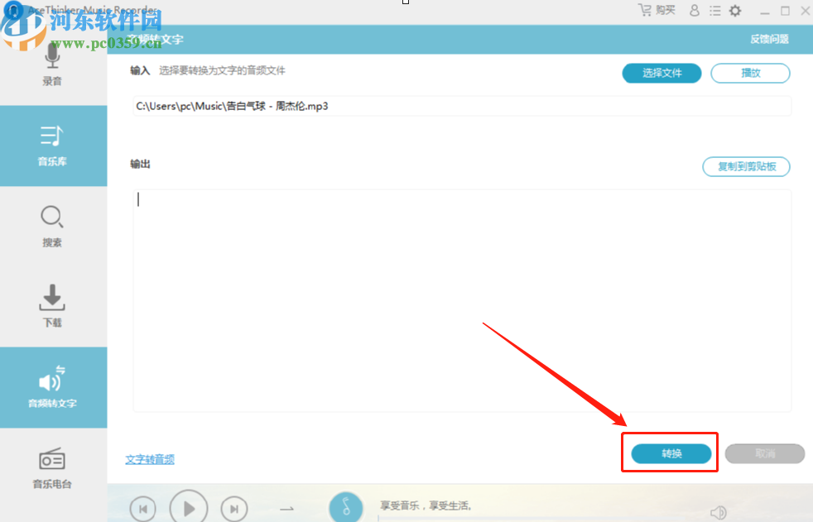Open the playlist list icon
Viewport: 813px width, 522px height.
pos(715,11)
